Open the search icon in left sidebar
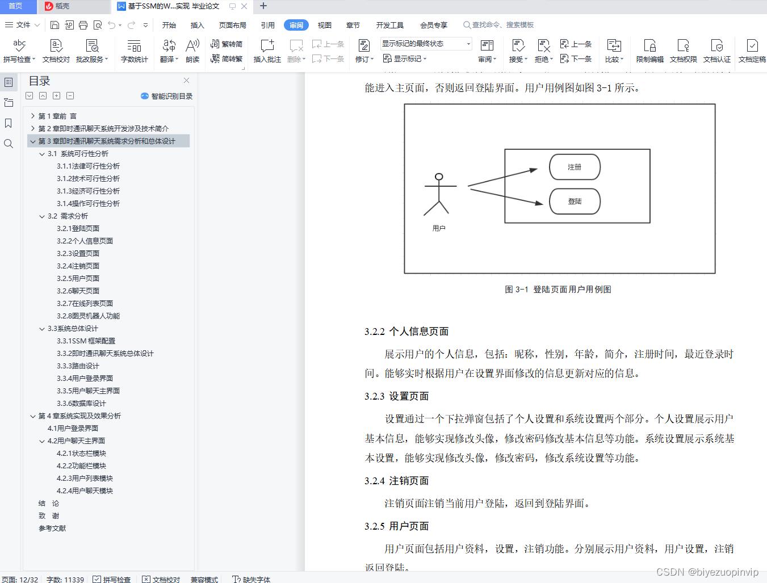Image resolution: width=767 pixels, height=583 pixels. coord(9,144)
